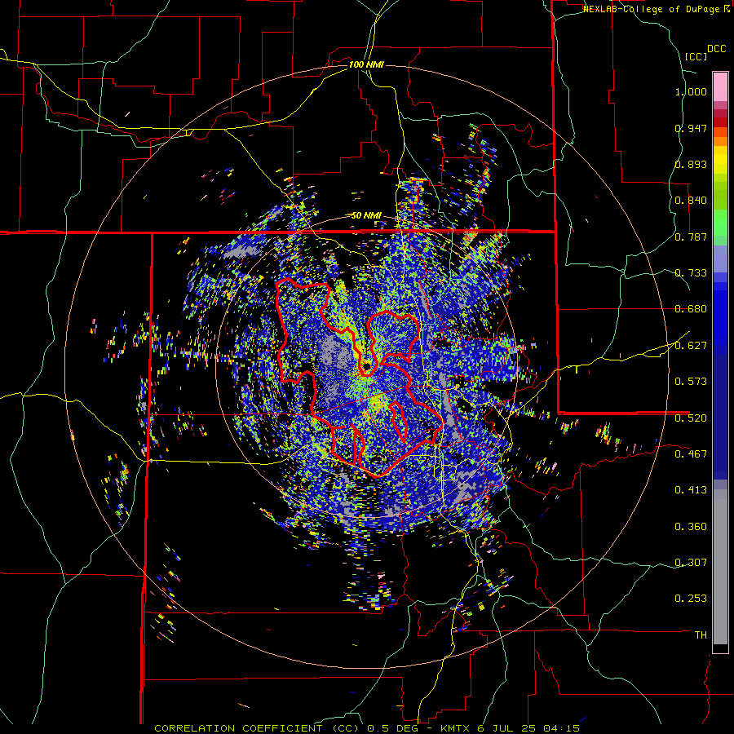
Task: Click the 0.787 scale label
Action: pos(691,237)
